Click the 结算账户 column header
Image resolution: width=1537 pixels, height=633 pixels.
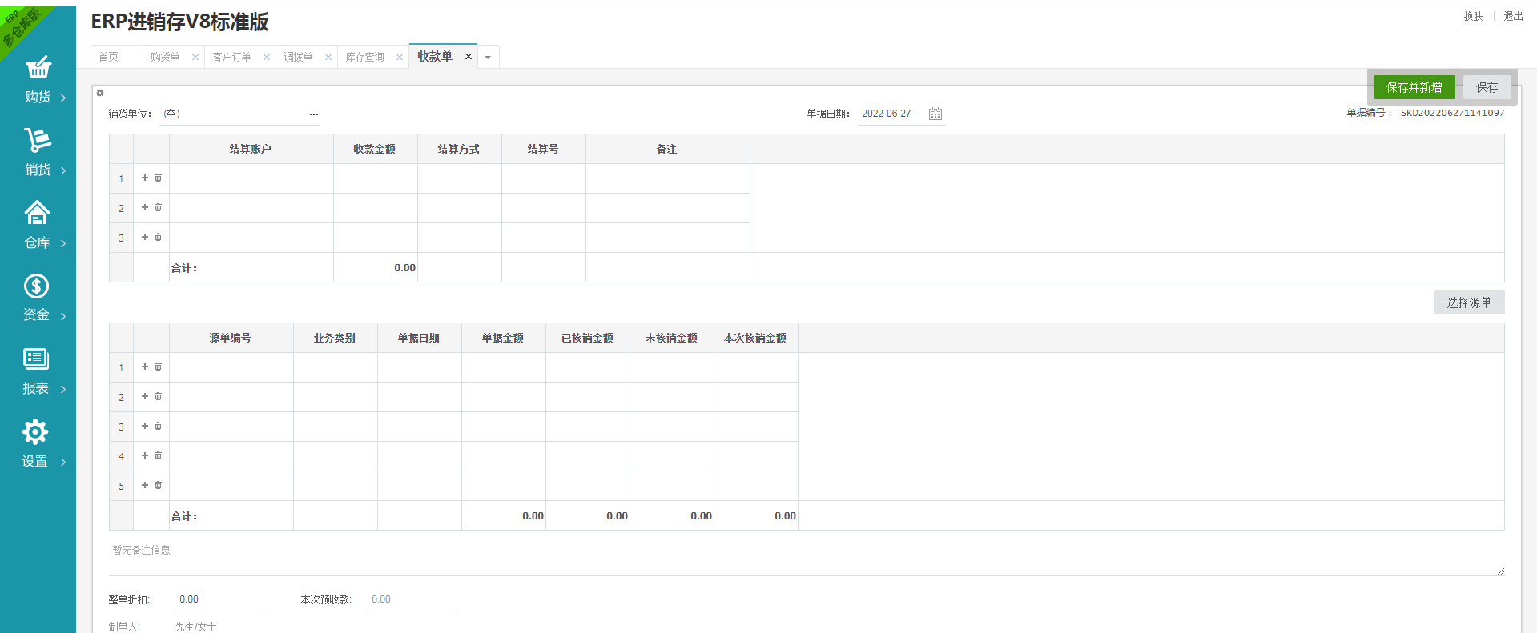pyautogui.click(x=251, y=149)
